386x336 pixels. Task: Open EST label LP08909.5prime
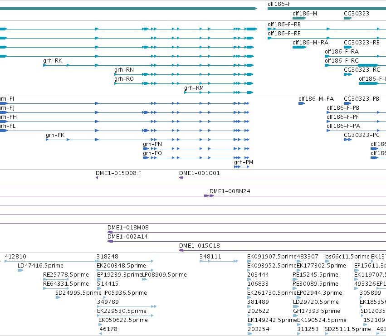[165, 275]
